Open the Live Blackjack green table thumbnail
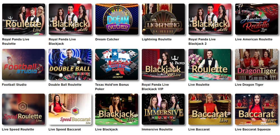The image size is (280, 135). point(116,109)
